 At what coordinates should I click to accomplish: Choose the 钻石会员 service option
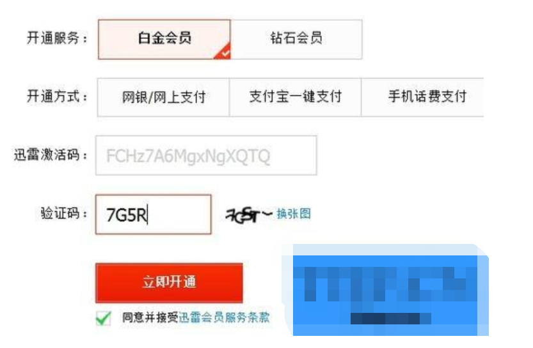tap(296, 40)
